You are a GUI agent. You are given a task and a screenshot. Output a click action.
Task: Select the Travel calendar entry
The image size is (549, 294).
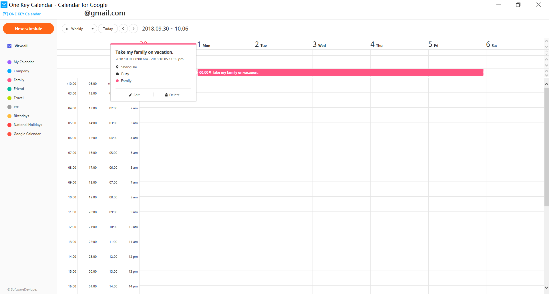(x=19, y=98)
